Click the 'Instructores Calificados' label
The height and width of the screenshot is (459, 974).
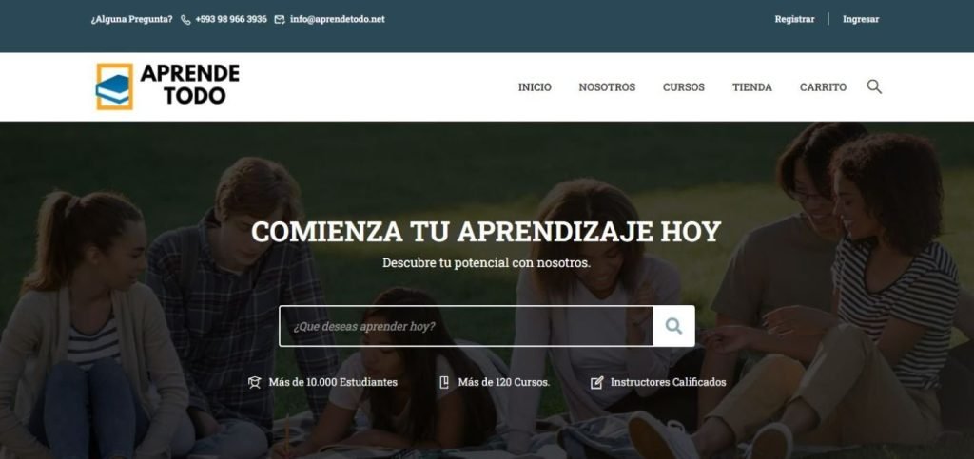click(668, 382)
